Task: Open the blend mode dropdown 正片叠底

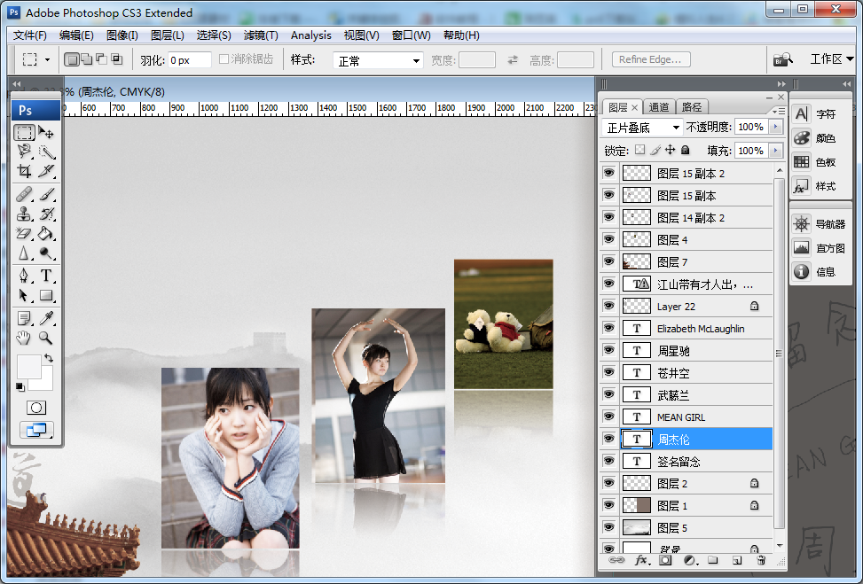Action: click(x=644, y=128)
